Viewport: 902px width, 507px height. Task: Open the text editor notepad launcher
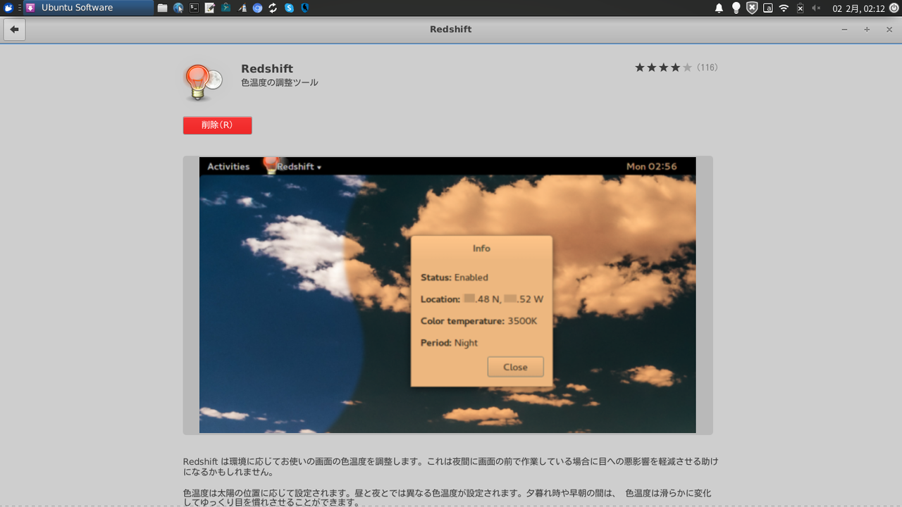click(210, 8)
